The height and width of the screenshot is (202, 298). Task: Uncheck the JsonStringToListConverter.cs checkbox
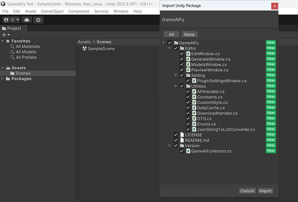pyautogui.click(x=188, y=129)
